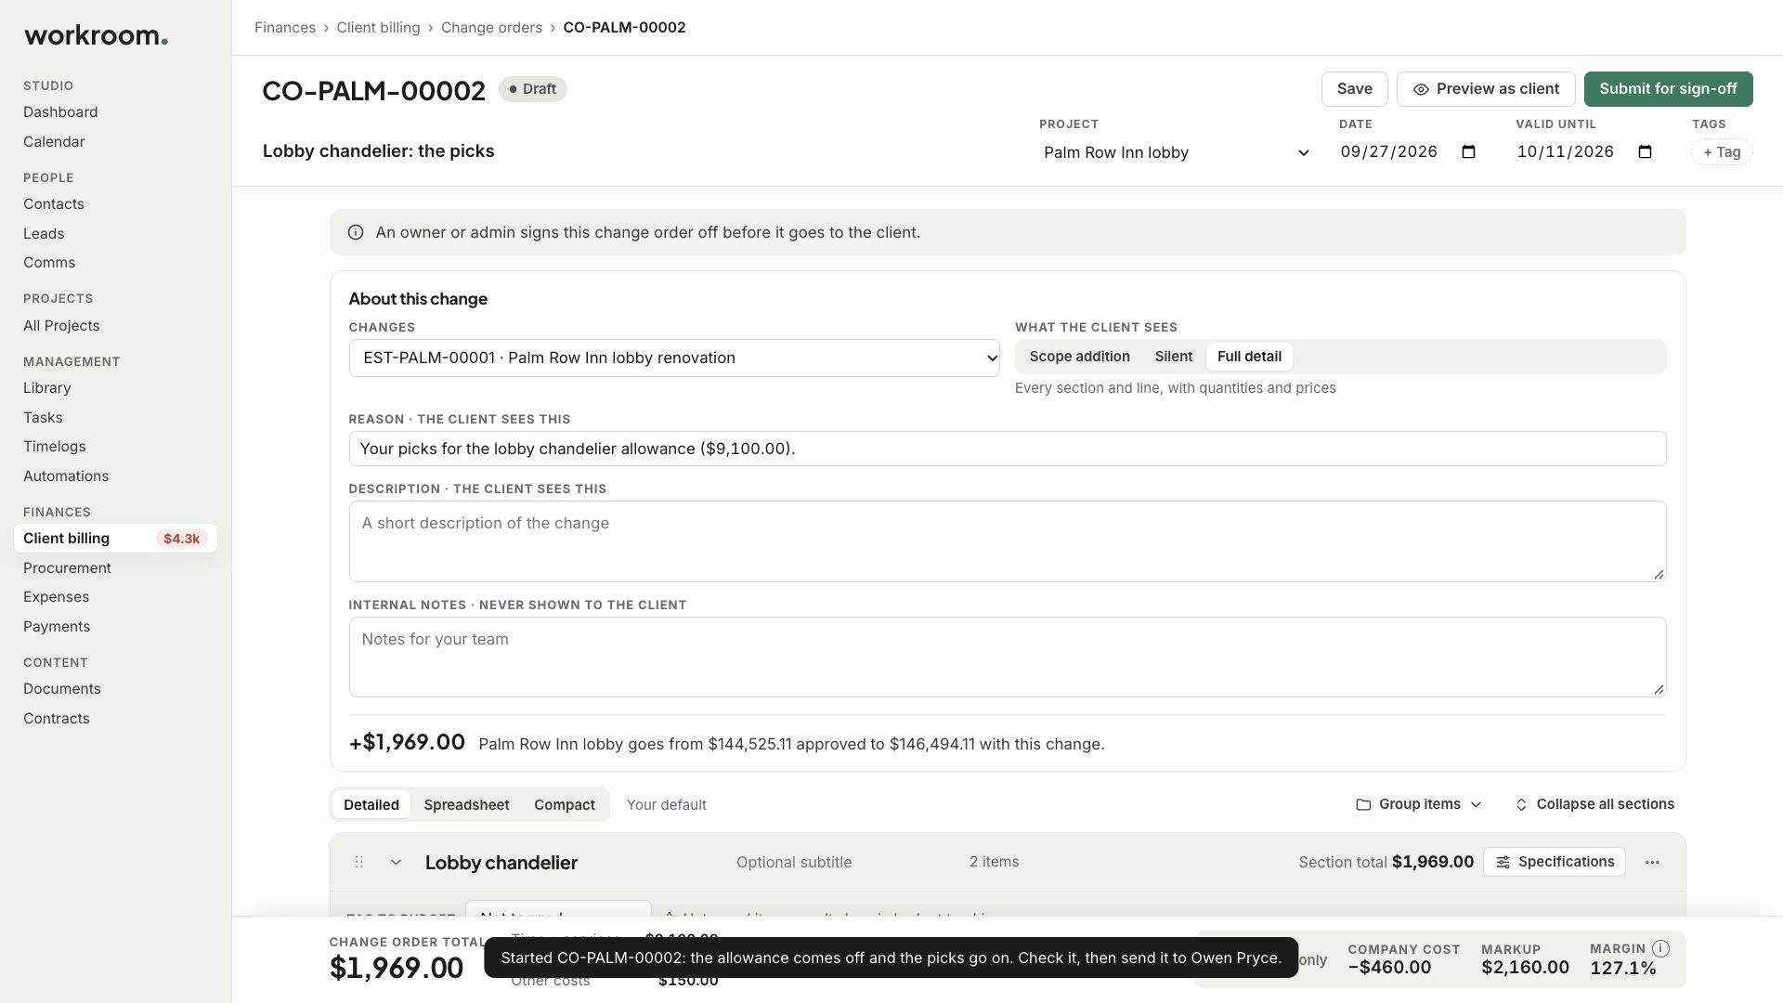The image size is (1783, 1003).
Task: Edit the Lobby chandelier section title
Action: 501,863
